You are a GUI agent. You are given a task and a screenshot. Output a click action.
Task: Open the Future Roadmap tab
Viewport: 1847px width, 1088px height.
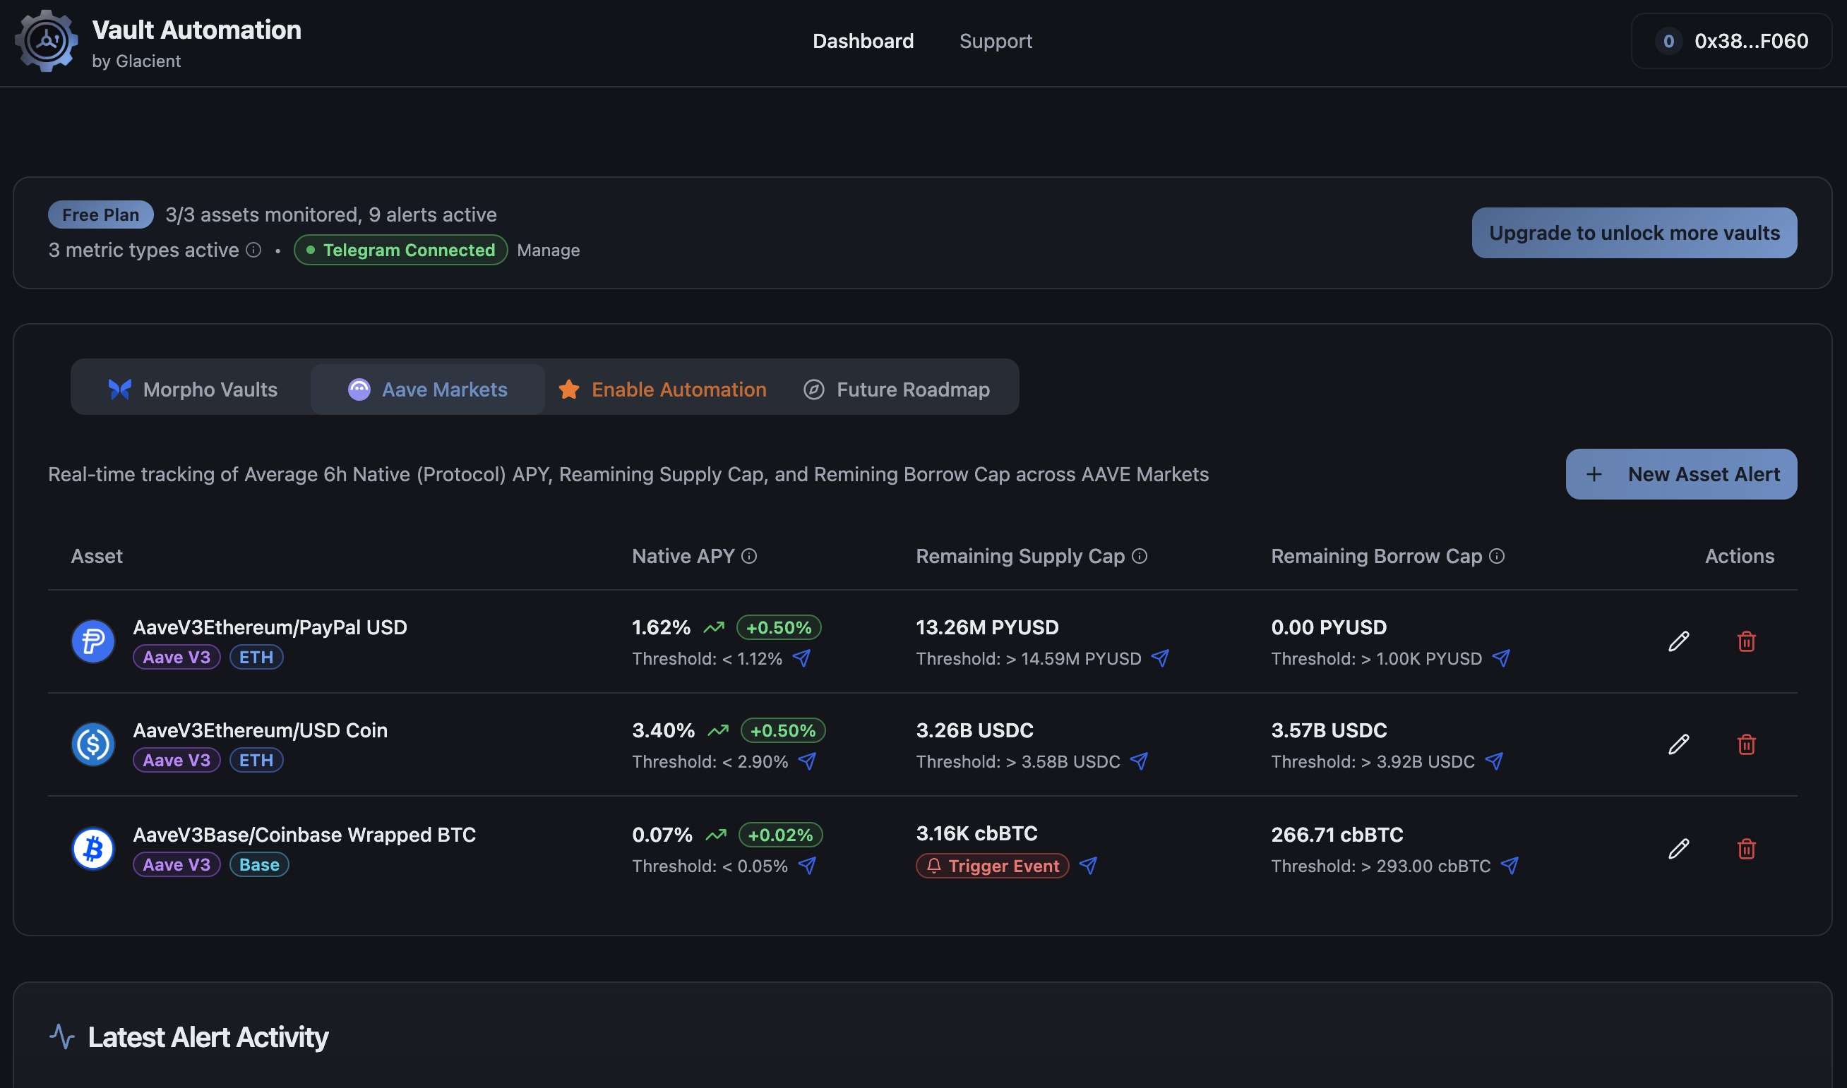pyautogui.click(x=897, y=389)
